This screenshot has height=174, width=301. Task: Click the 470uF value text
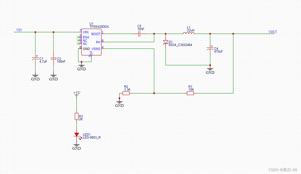218,52
